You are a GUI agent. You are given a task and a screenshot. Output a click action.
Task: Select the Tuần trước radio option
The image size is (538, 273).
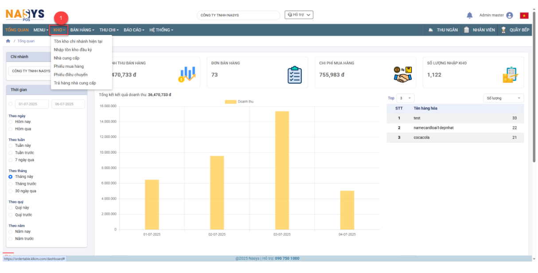(x=11, y=153)
